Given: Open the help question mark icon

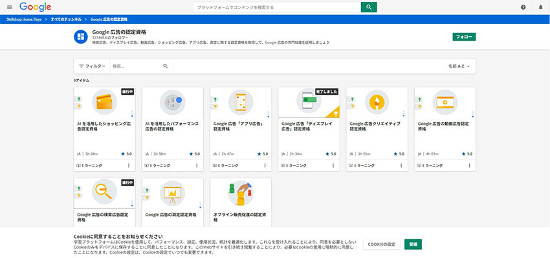Looking at the screenshot, I should [x=523, y=7].
